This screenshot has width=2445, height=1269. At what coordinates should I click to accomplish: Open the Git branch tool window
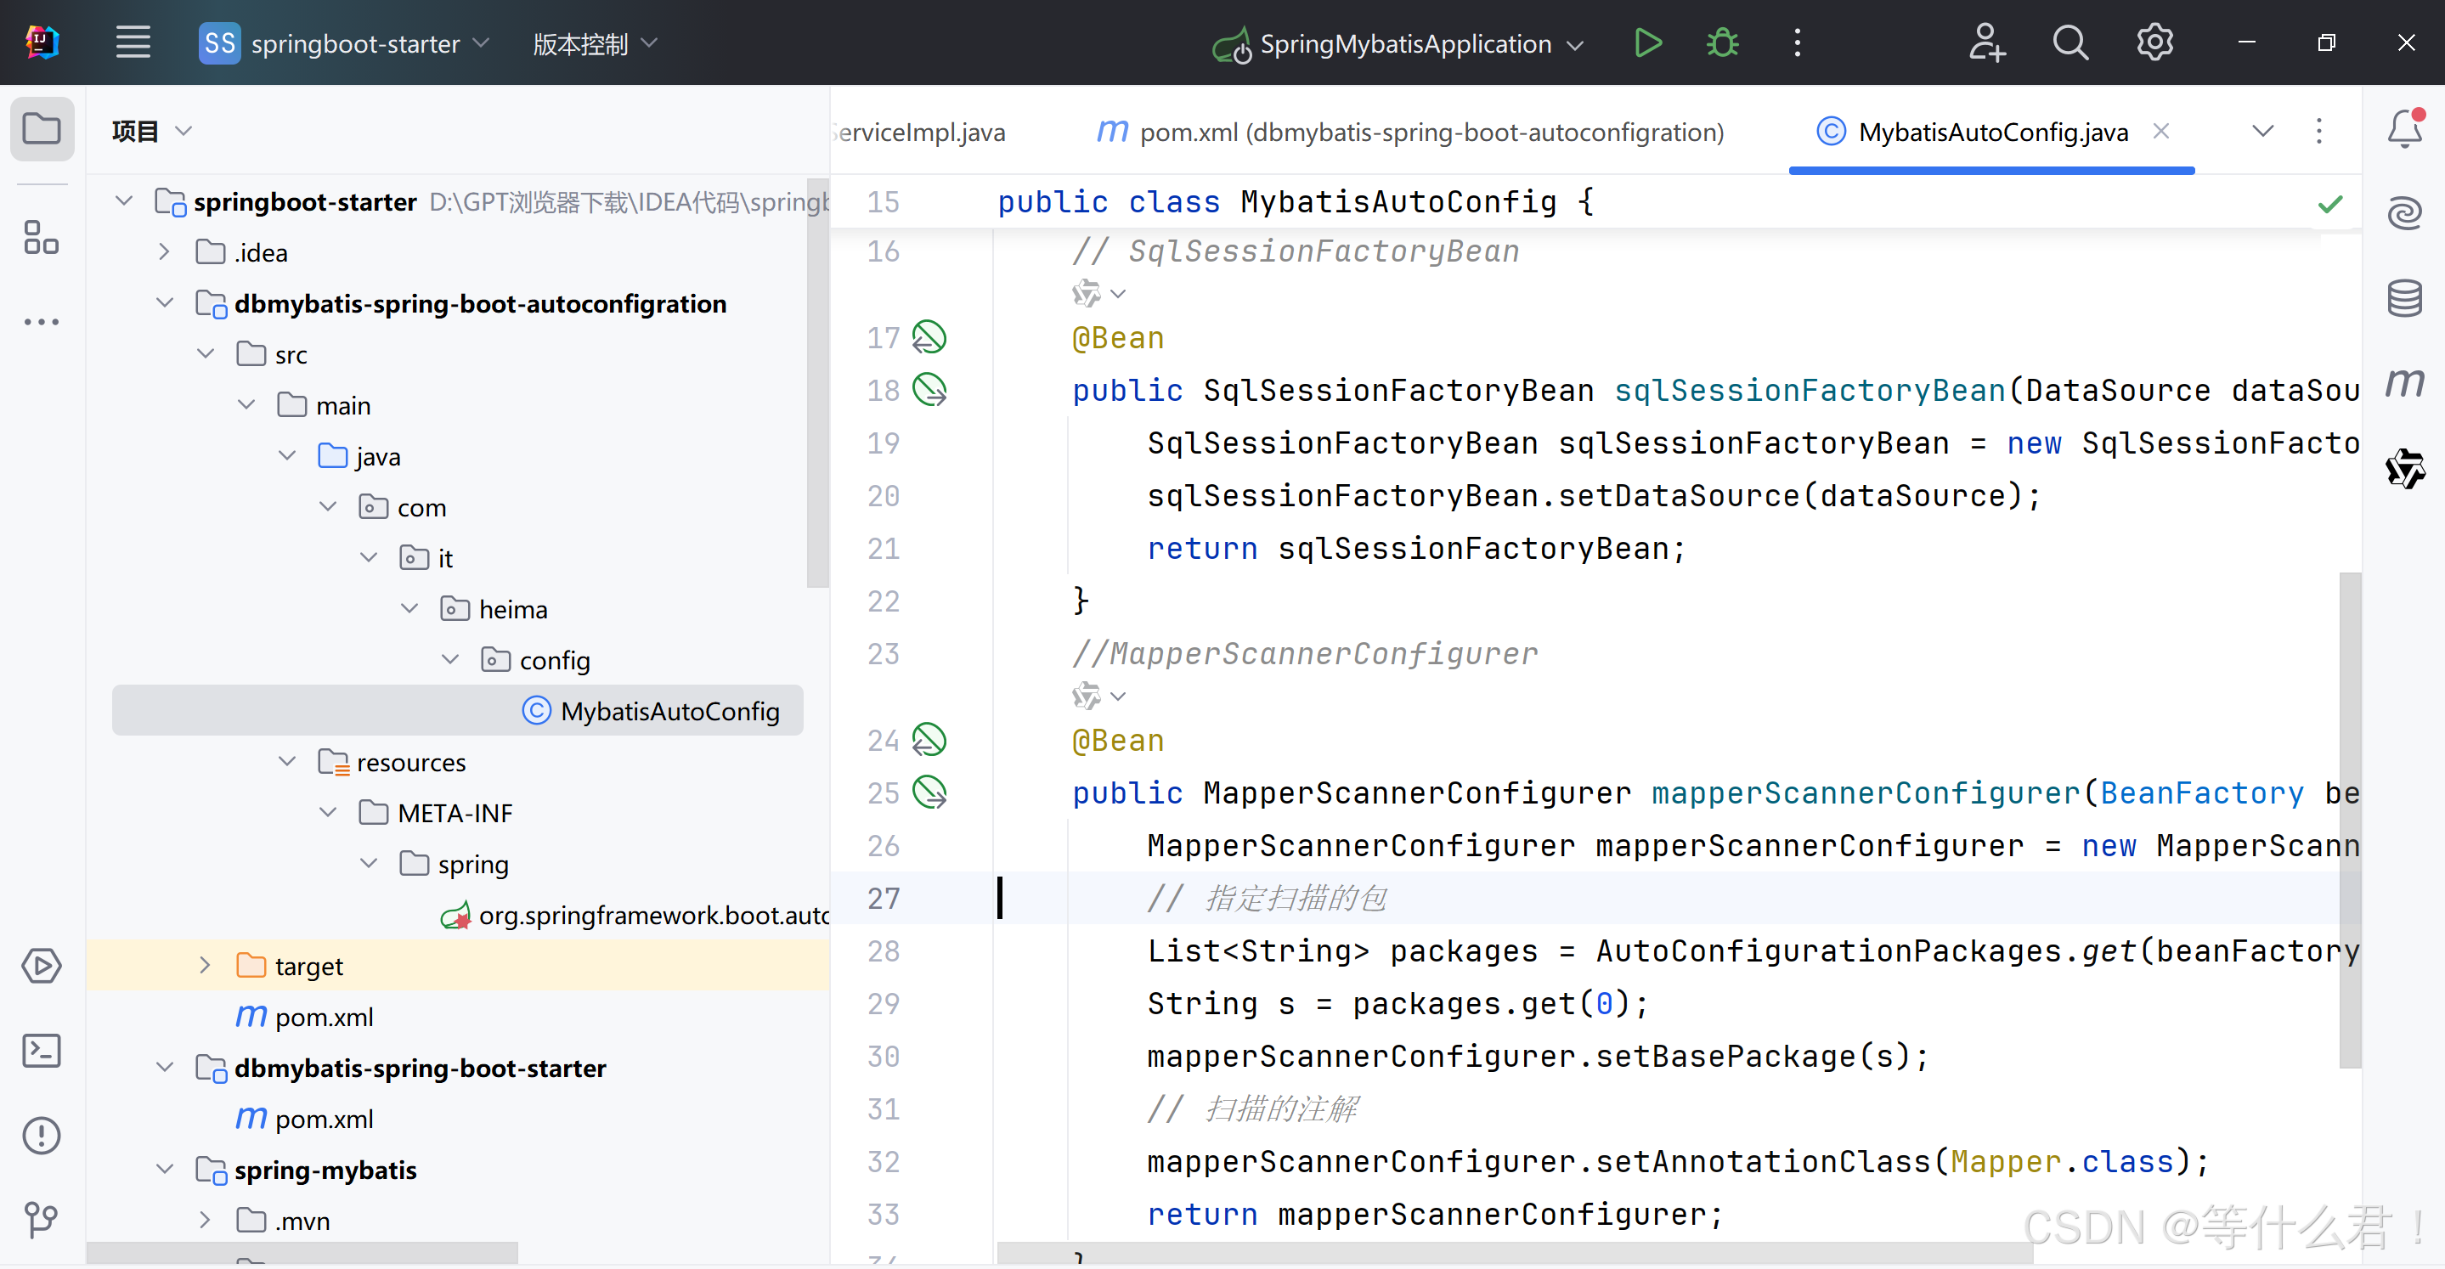42,1219
